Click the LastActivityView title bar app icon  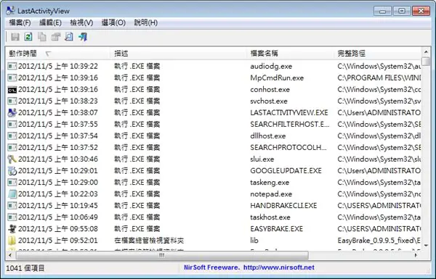click(10, 11)
